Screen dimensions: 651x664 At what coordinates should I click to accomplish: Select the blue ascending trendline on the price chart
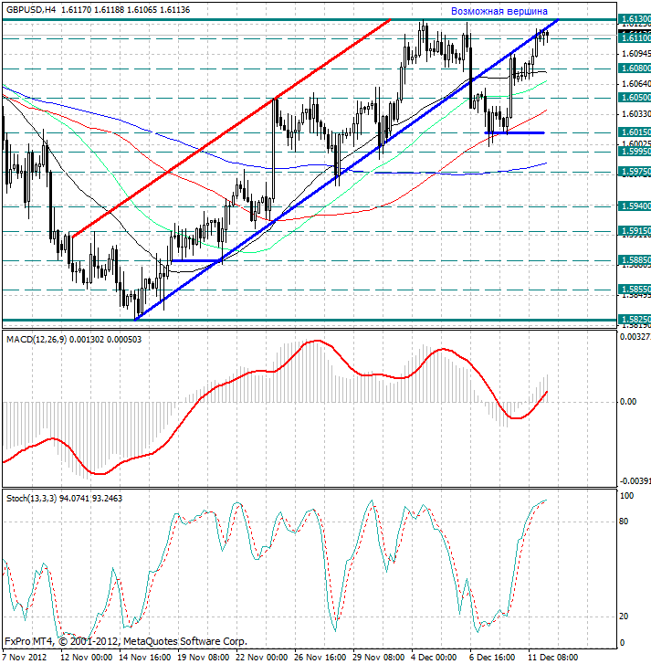[346, 170]
